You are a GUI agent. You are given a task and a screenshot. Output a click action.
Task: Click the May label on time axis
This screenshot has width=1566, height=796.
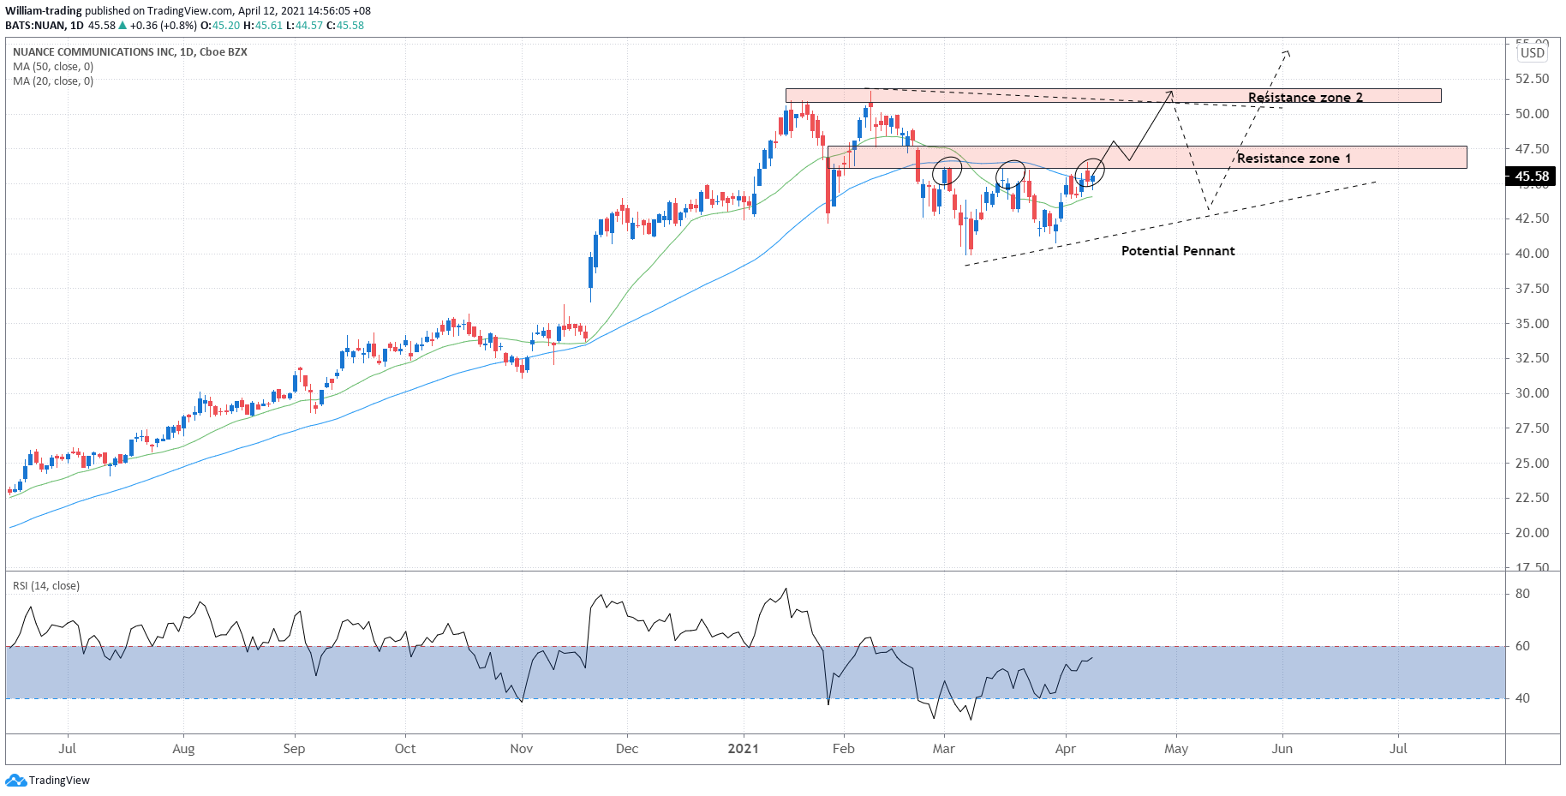[x=1176, y=749]
